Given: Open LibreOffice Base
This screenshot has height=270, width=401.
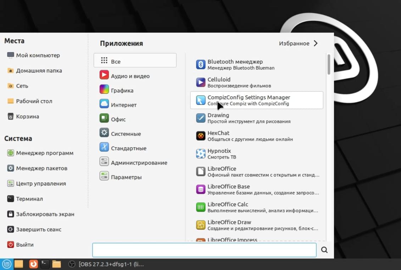Looking at the screenshot, I should [x=256, y=190].
